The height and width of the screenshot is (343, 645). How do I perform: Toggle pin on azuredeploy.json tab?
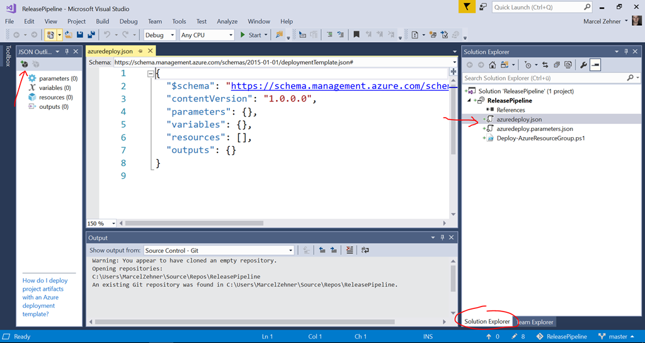pyautogui.click(x=140, y=52)
